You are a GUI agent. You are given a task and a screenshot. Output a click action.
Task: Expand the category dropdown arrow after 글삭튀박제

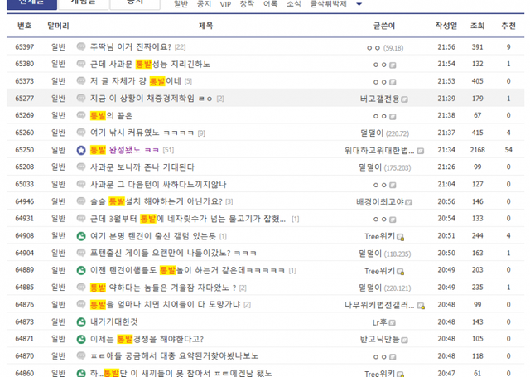(x=359, y=4)
